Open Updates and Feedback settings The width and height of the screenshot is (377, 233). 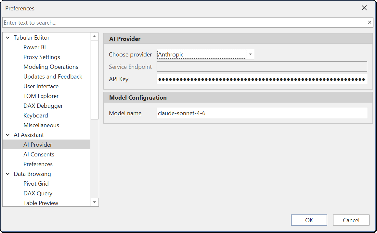tap(53, 76)
